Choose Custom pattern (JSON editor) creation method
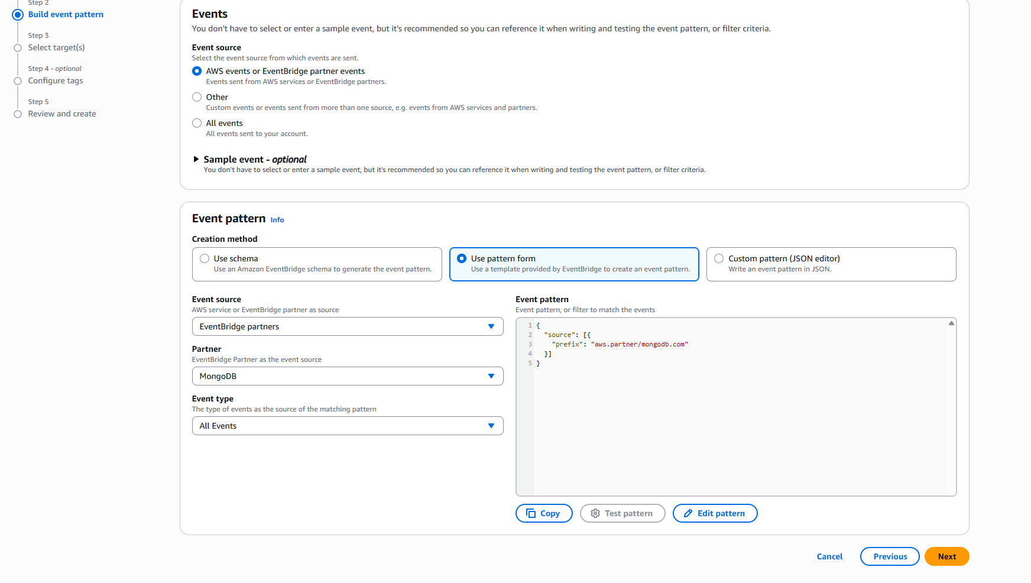The height and width of the screenshot is (583, 1031). pos(719,258)
